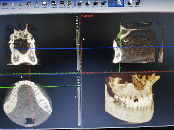Click the axial slice slider down arrow

(79, 125)
